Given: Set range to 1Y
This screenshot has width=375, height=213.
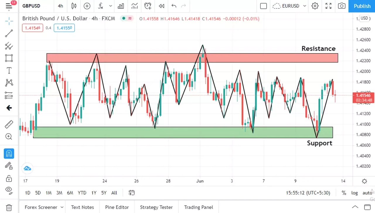Looking at the screenshot, I should pos(94,193).
